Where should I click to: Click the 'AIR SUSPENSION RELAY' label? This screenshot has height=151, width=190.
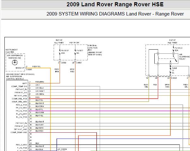click(x=184, y=57)
